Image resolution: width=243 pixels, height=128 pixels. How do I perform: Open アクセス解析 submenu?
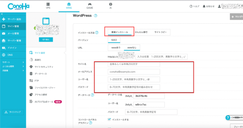point(38,94)
